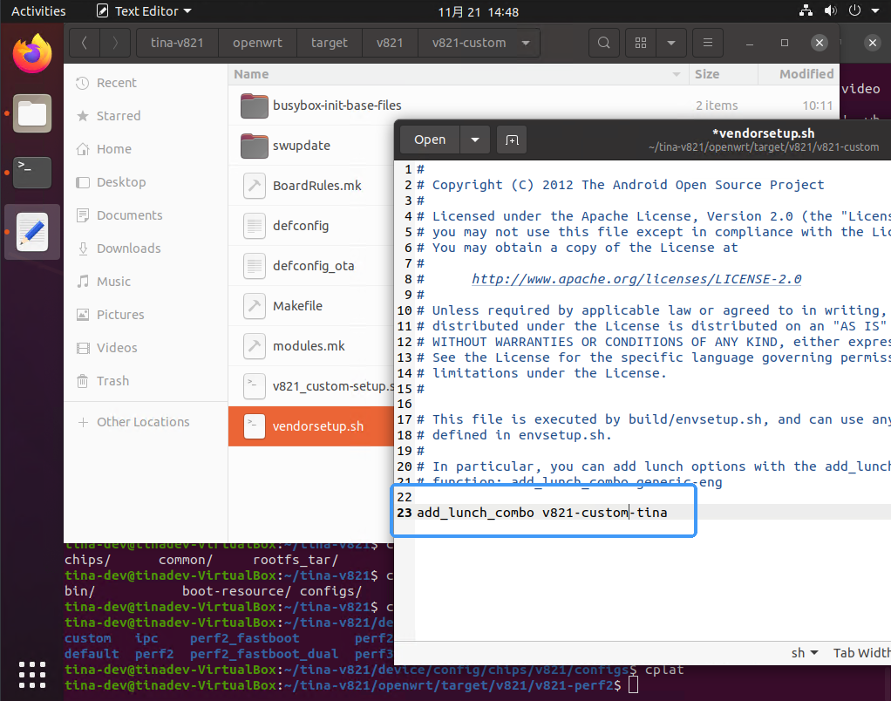
Task: Open the Terminal from the dock
Action: coord(32,173)
